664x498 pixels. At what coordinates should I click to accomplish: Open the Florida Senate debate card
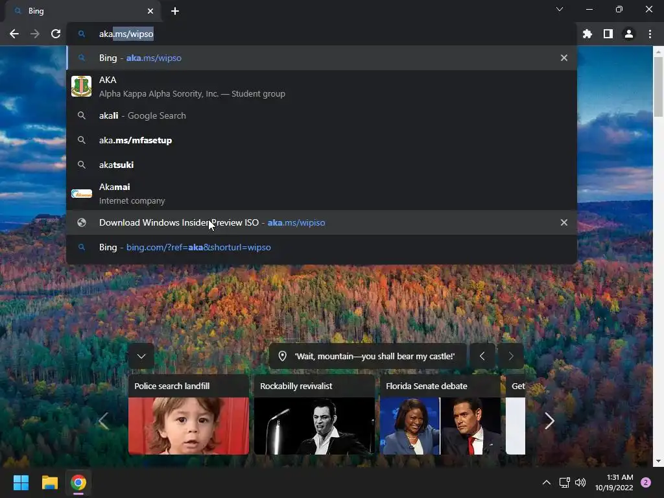click(440, 414)
